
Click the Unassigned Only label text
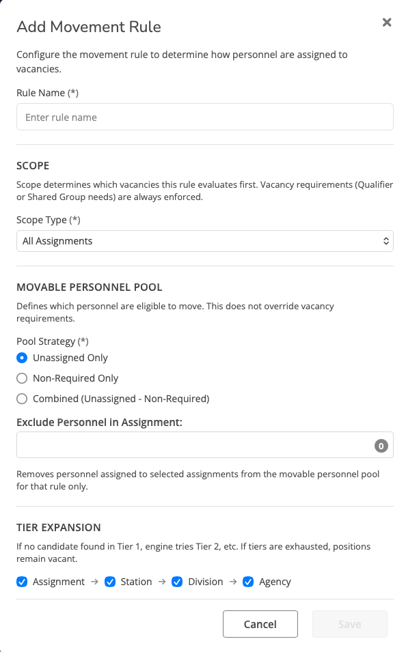point(70,358)
